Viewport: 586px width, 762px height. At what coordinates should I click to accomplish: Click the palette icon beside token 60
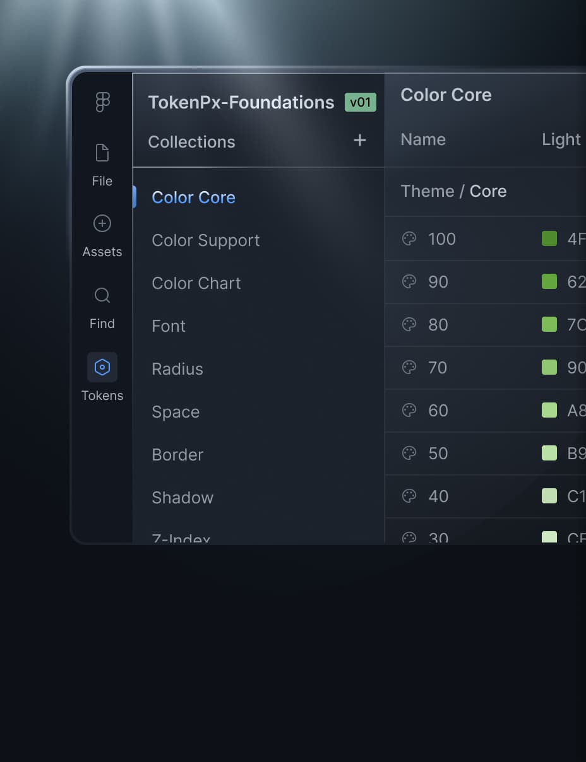pos(409,410)
